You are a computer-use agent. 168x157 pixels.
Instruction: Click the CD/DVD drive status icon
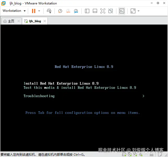130,154
